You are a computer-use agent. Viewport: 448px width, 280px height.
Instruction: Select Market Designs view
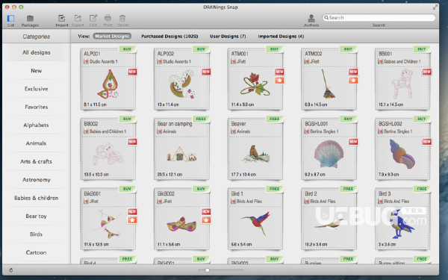coord(112,37)
